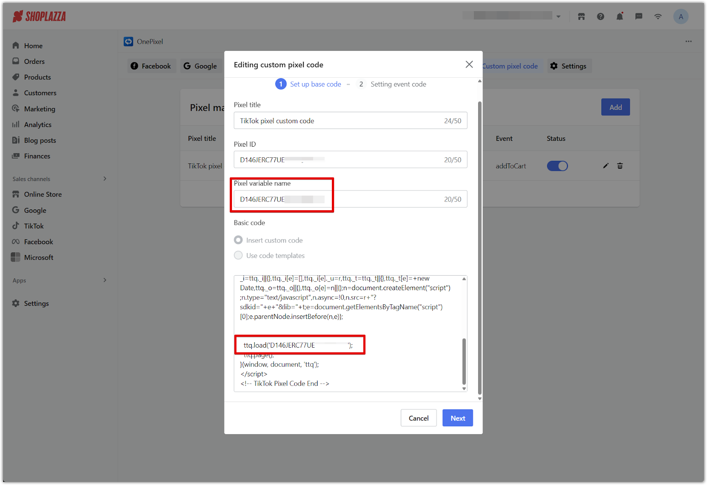Click the wifi signal icon
The height and width of the screenshot is (485, 707).
pyautogui.click(x=658, y=17)
